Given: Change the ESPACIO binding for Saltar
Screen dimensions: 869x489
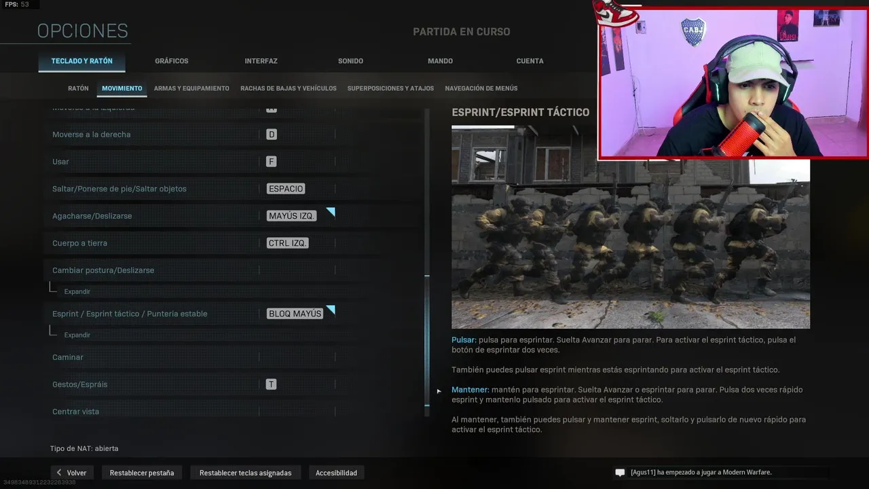Looking at the screenshot, I should tap(286, 189).
